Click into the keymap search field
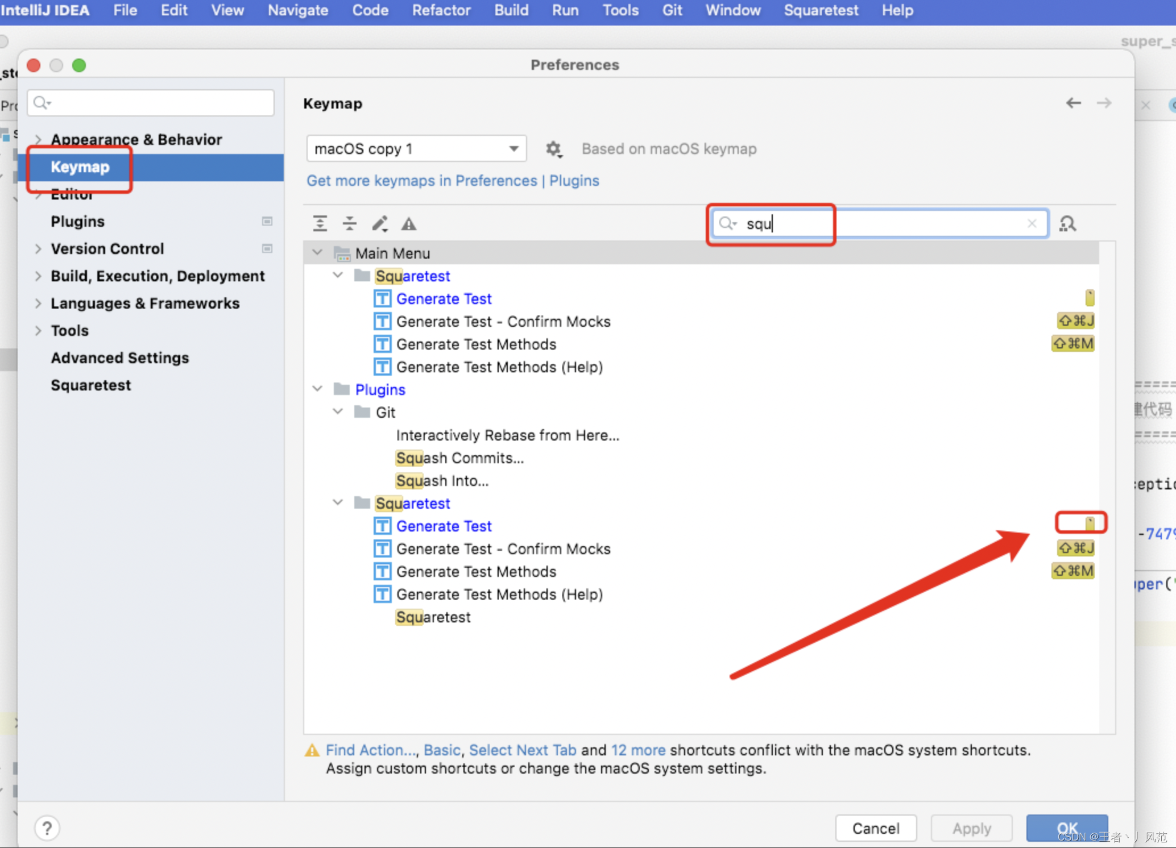This screenshot has height=848, width=1176. pyautogui.click(x=880, y=223)
